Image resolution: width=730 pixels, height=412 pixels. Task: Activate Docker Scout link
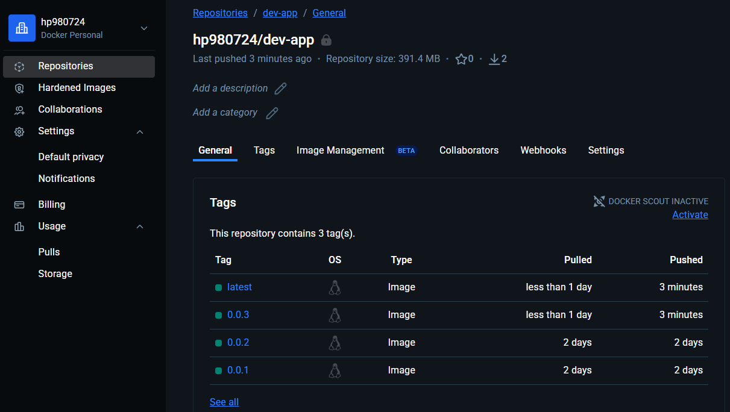click(x=690, y=215)
